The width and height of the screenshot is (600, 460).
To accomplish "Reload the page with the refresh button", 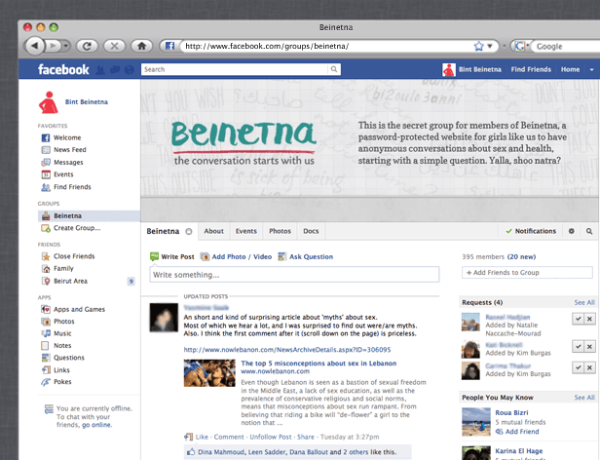I will pyautogui.click(x=87, y=47).
